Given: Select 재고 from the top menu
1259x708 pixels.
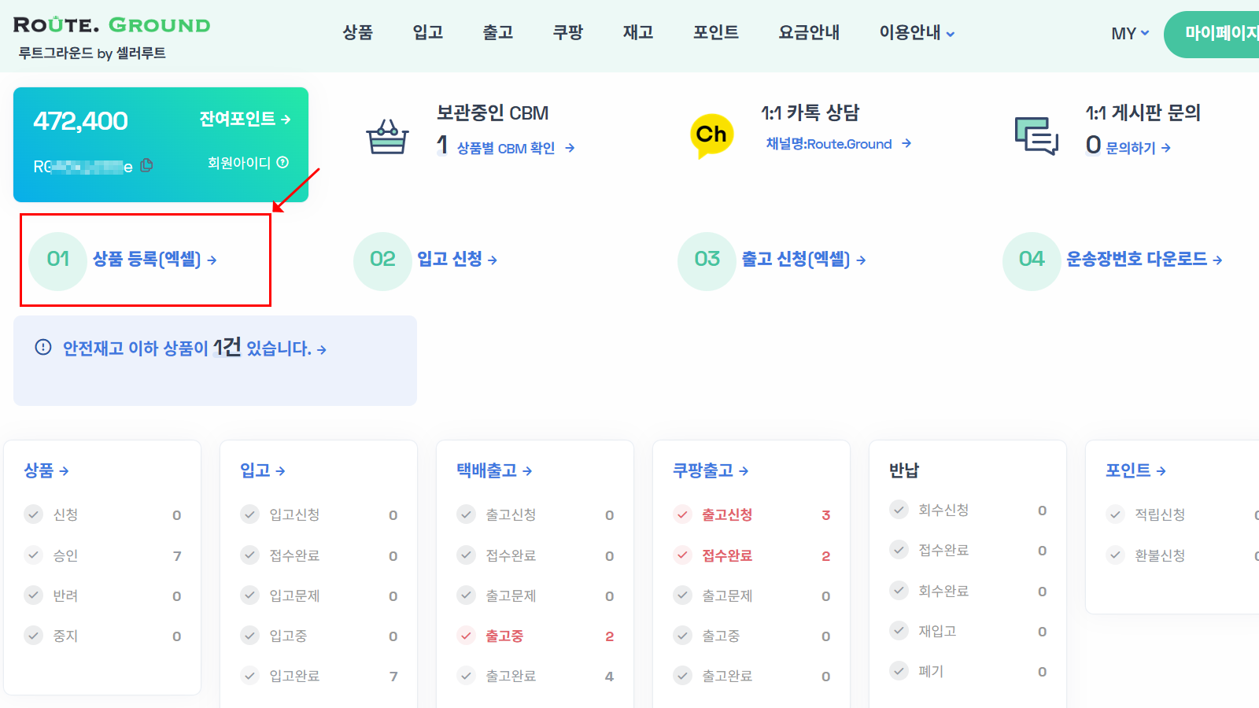Looking at the screenshot, I should (637, 31).
